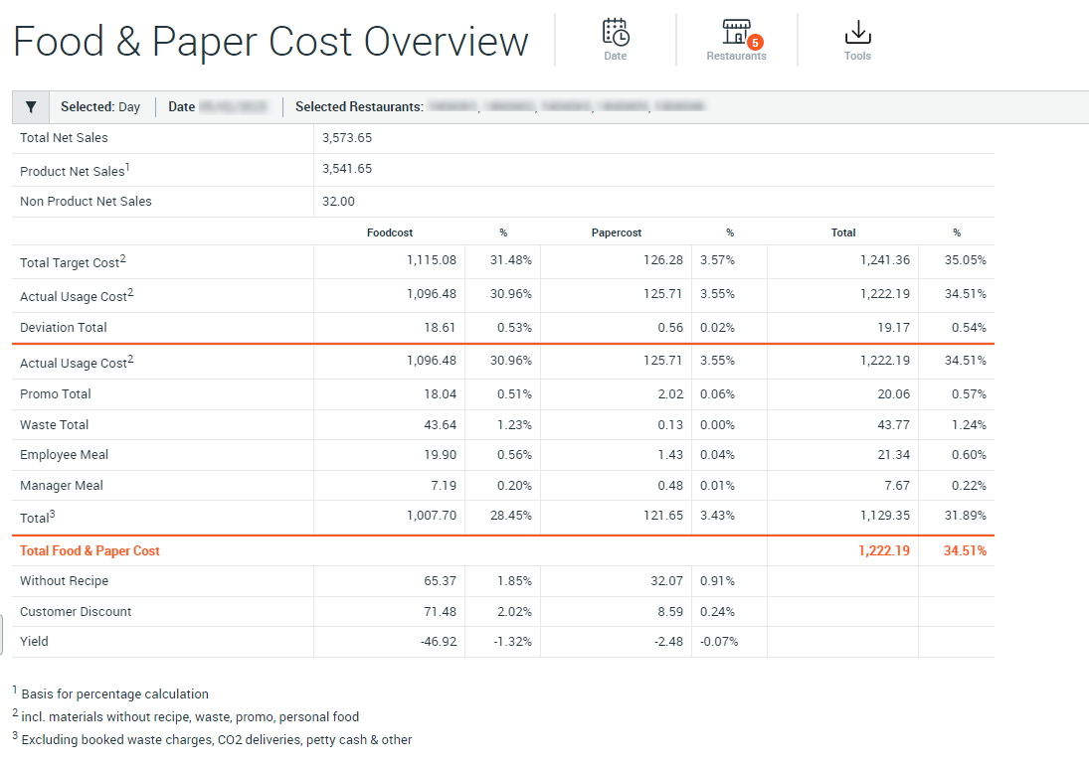The height and width of the screenshot is (768, 1089).
Task: Select the Non Product Net Sales value 32.00
Action: point(338,202)
